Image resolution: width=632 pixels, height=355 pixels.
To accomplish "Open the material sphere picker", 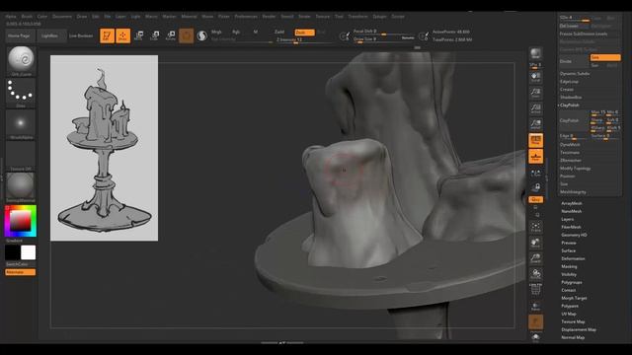I will click(x=21, y=187).
